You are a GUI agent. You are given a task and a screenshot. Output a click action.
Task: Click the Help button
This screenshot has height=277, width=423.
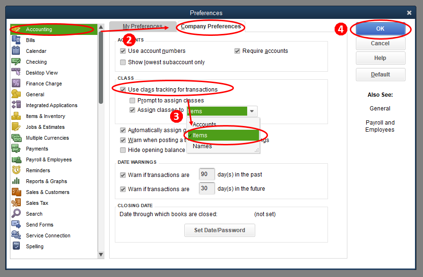[x=380, y=58]
